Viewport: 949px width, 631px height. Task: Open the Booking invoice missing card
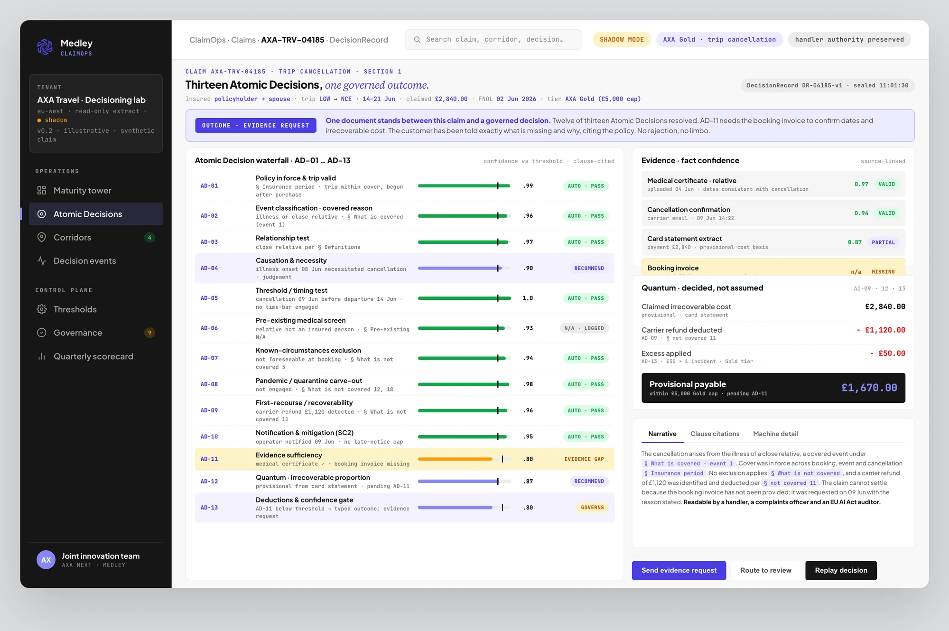click(x=773, y=267)
